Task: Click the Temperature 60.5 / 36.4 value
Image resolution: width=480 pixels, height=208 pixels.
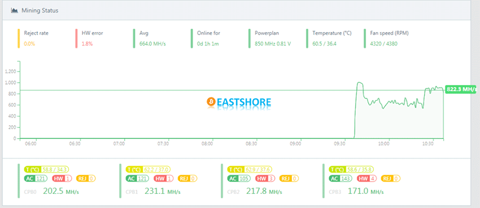Action: click(x=324, y=43)
